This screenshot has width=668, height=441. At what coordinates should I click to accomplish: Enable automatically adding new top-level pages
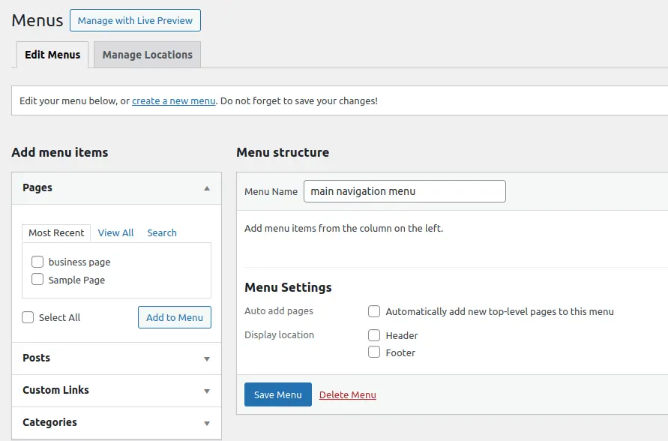[x=374, y=311]
